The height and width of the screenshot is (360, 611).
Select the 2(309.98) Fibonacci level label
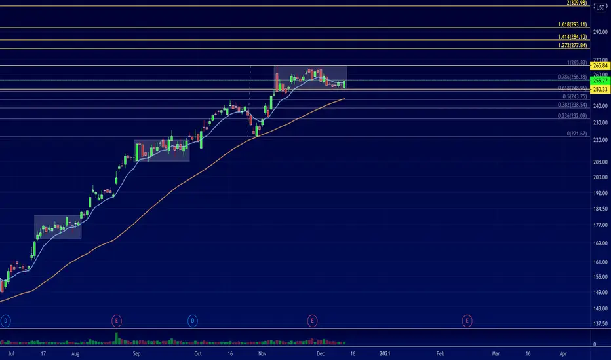tap(577, 3)
